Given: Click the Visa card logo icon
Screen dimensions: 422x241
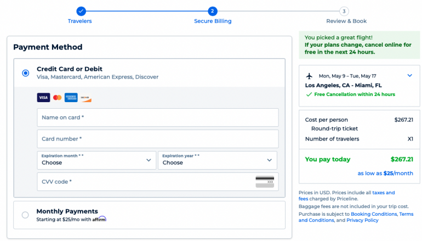Looking at the screenshot, I should tap(43, 98).
